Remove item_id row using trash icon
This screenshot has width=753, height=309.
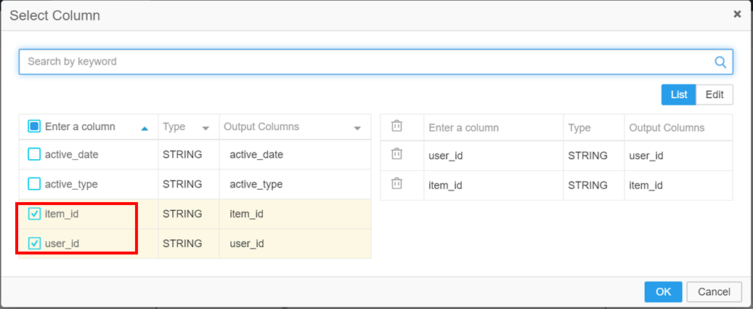[x=396, y=185]
